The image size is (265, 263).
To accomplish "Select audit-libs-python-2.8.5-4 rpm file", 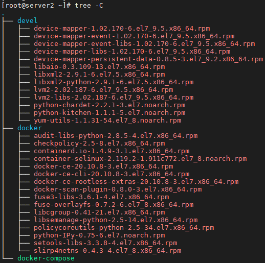I will [116, 136].
